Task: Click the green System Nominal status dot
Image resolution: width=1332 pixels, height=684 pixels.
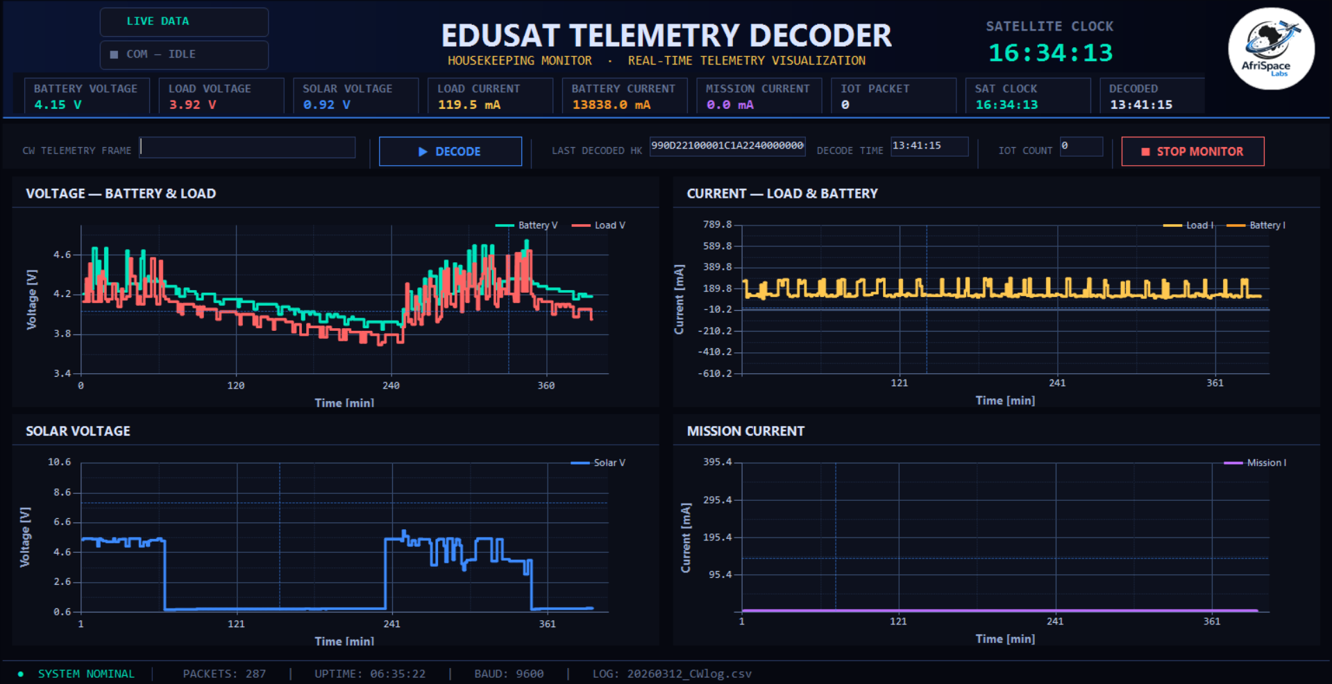Action: pyautogui.click(x=21, y=674)
